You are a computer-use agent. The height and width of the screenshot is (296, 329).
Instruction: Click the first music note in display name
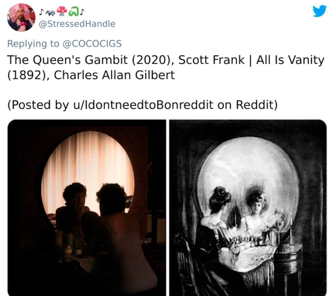41,12
